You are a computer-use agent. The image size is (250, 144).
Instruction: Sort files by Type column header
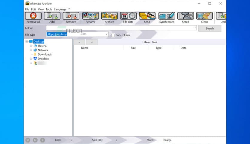158,48
